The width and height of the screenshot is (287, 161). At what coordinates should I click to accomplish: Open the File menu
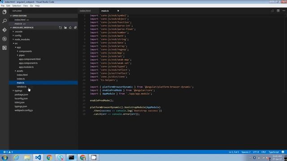pyautogui.click(x=3, y=6)
